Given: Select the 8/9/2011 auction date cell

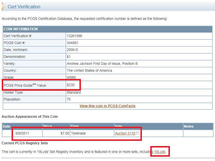Looking at the screenshot, I should [x=22, y=133].
